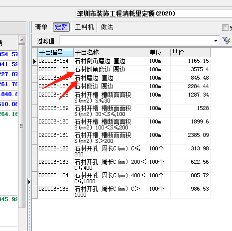Click the panel splitter expand arrow
This screenshot has height=231, width=232.
(x=29, y=182)
